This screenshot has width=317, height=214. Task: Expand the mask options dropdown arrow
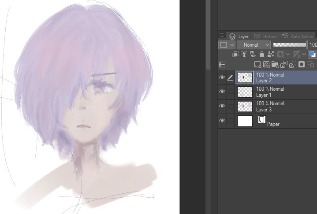[288, 54]
